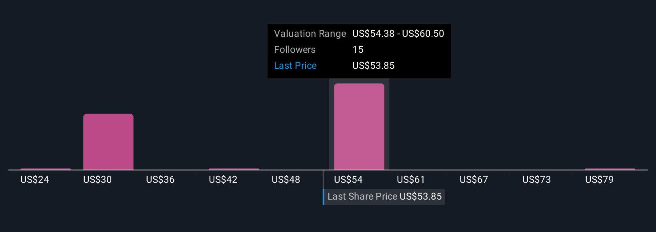The image size is (656, 232).
Task: Click the US$54.38 - US$60.50 range value
Action: [x=398, y=34]
